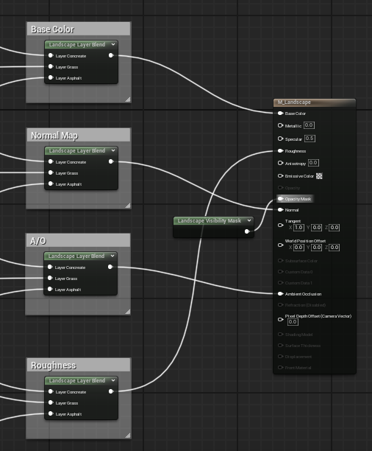The height and width of the screenshot is (451, 372).
Task: Click Roughness input pin on M_Landscape
Action: coord(280,151)
